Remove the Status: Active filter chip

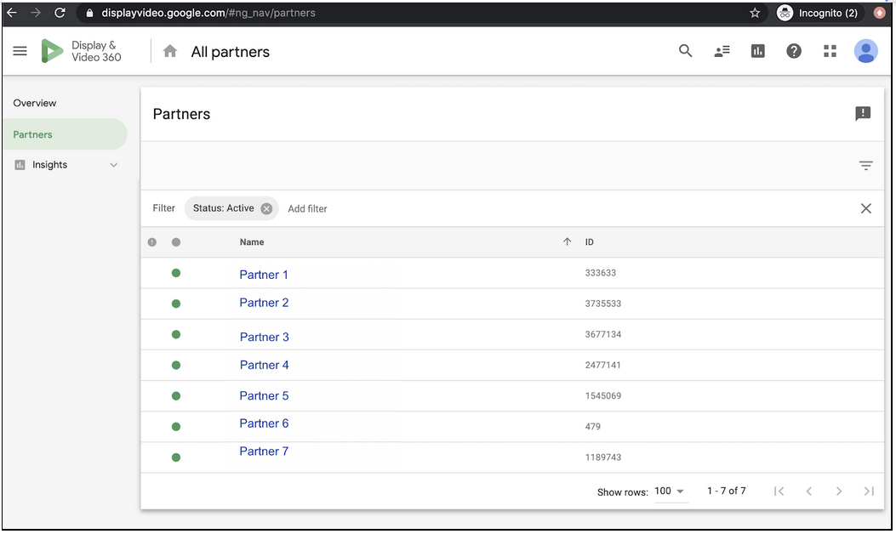coord(266,208)
